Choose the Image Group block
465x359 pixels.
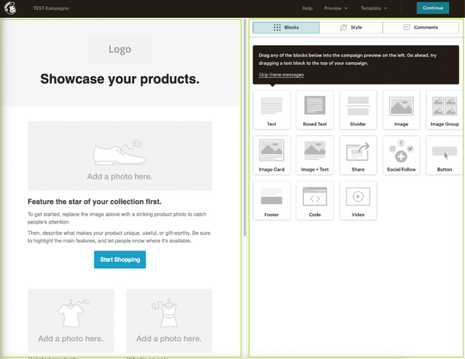tap(444, 109)
